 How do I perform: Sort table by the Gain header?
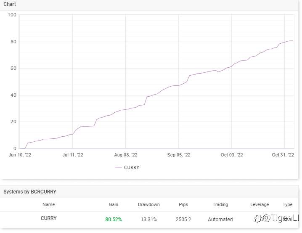[x=114, y=204]
